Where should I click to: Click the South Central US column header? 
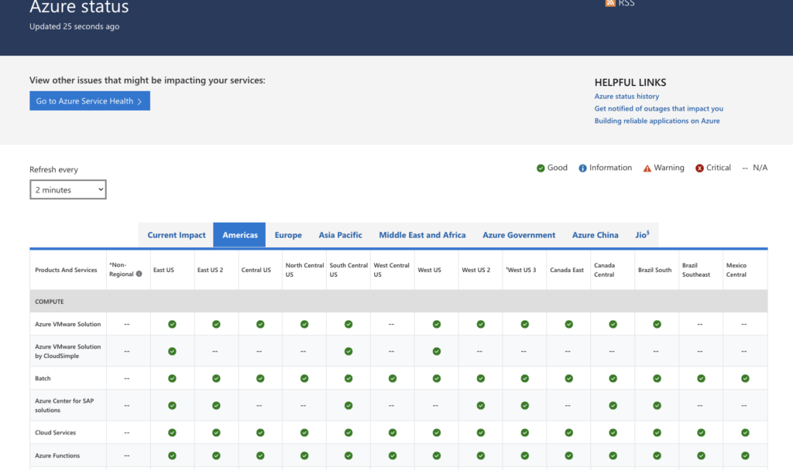pos(348,270)
